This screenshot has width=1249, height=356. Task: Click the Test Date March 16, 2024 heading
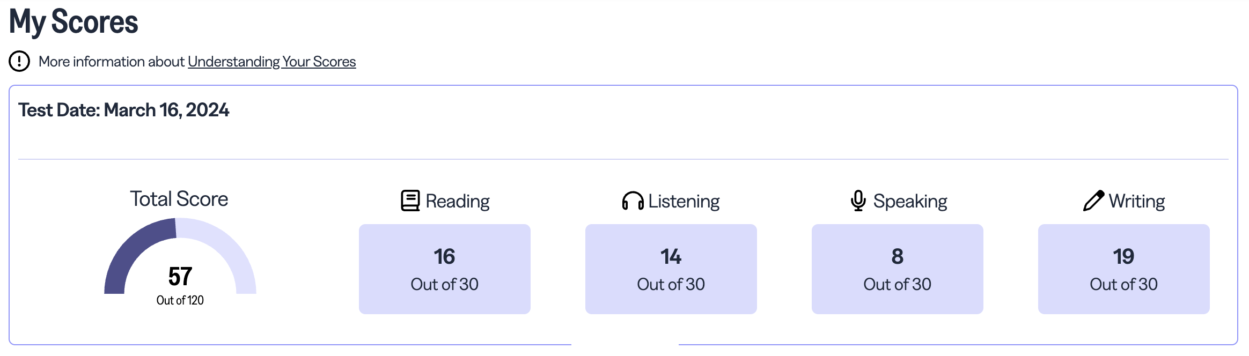(124, 110)
